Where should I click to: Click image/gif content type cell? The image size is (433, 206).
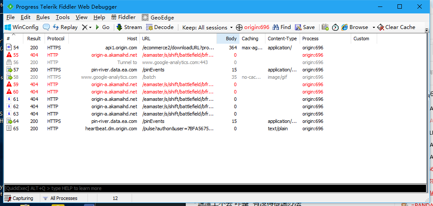278,77
